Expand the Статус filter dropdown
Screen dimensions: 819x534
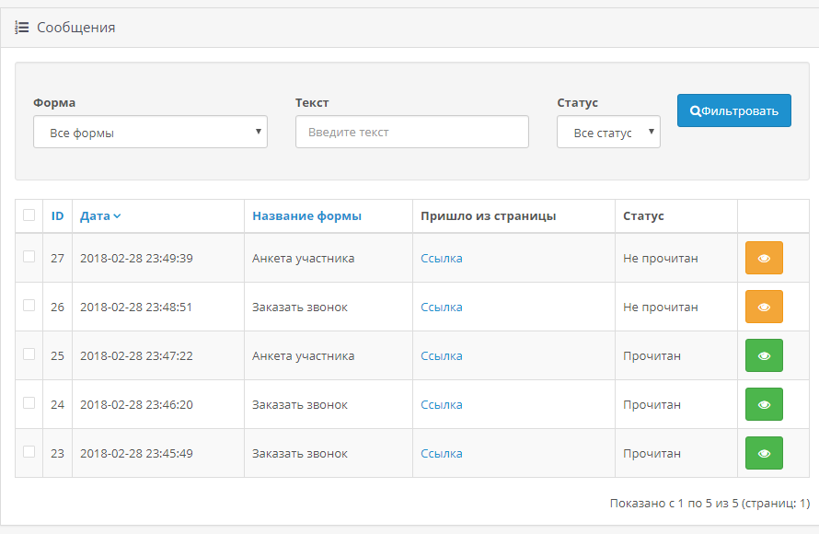pos(608,133)
